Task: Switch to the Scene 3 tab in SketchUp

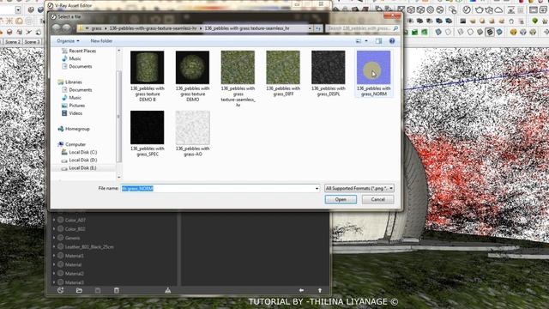Action: point(33,42)
